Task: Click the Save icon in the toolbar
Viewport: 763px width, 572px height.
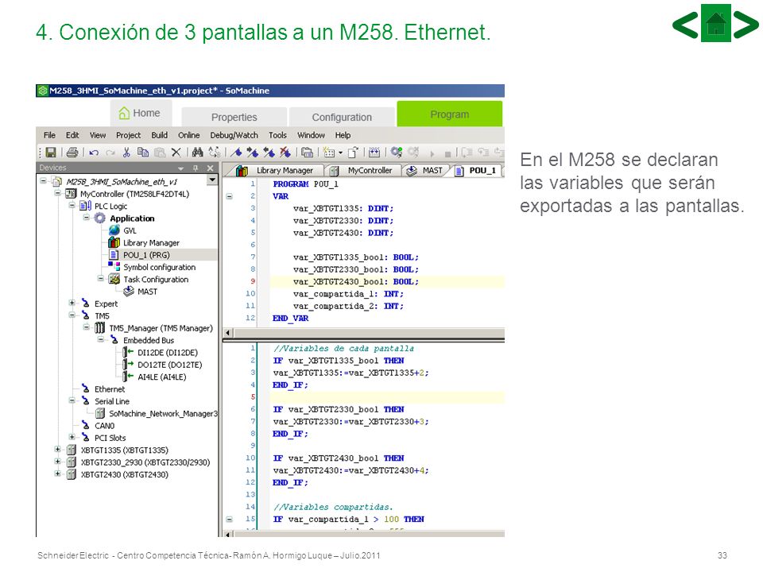Action: pyautogui.click(x=51, y=153)
